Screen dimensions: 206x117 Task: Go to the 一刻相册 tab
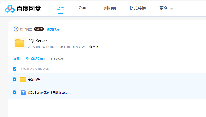point(108,8)
